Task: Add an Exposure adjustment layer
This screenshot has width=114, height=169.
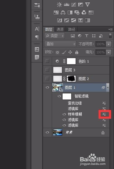Action: [81, 5]
